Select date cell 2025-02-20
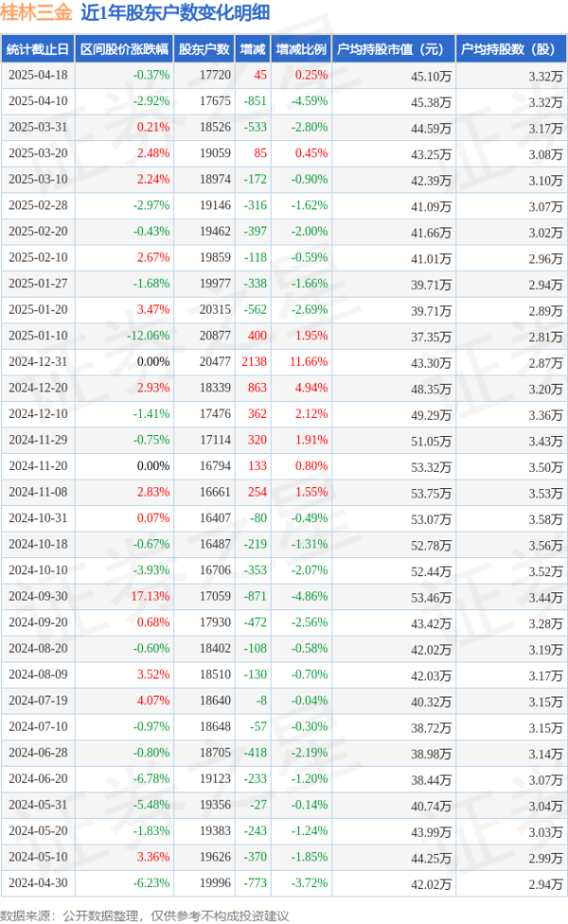This screenshot has width=568, height=924. coord(38,231)
